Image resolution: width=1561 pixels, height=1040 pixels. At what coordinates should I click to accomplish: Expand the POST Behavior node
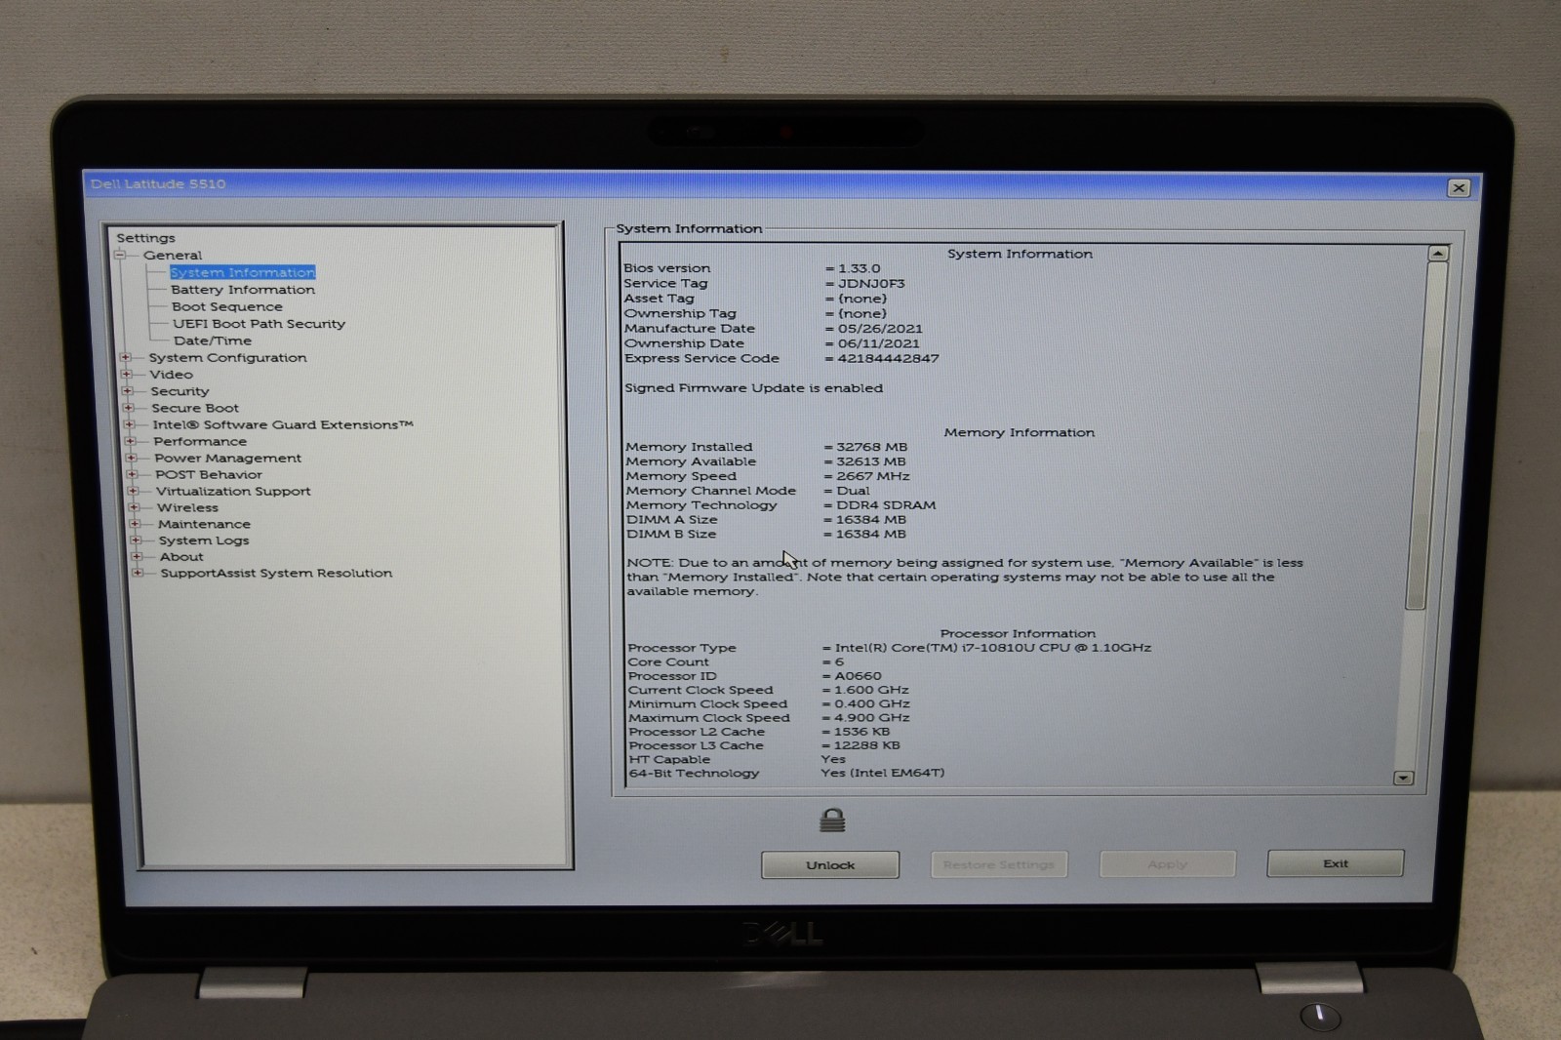pos(132,474)
